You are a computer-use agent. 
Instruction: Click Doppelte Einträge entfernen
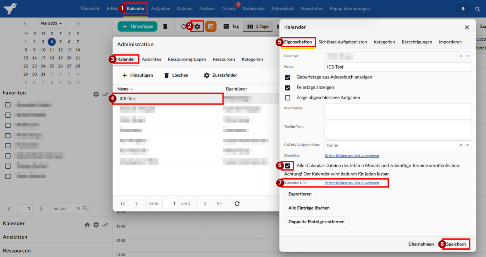click(x=316, y=222)
